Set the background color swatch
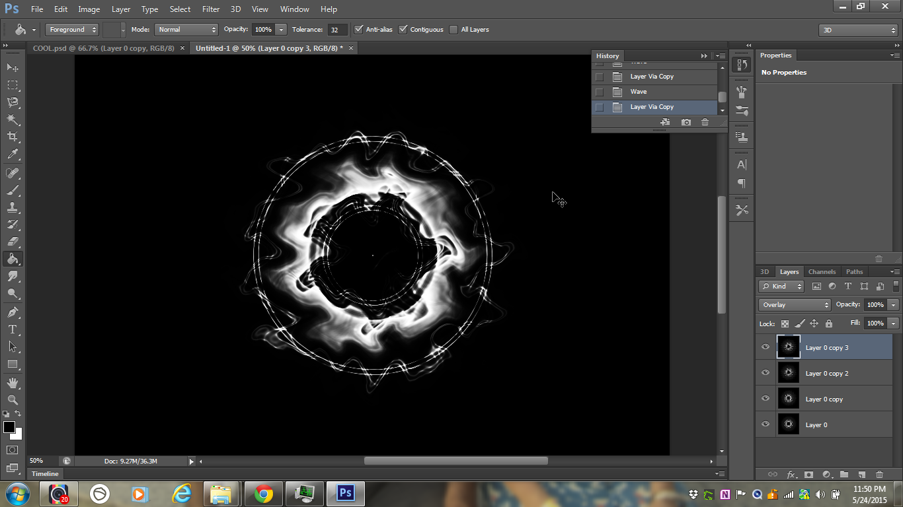This screenshot has width=903, height=507. click(18, 435)
